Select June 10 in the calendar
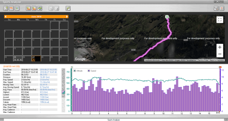Image resolution: width=228 pixels, height=121 pixels. pyautogui.click(x=9, y=43)
